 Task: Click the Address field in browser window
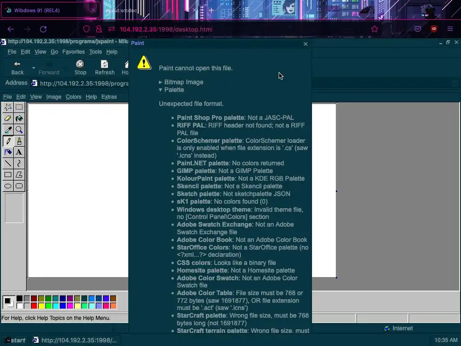[x=80, y=83]
